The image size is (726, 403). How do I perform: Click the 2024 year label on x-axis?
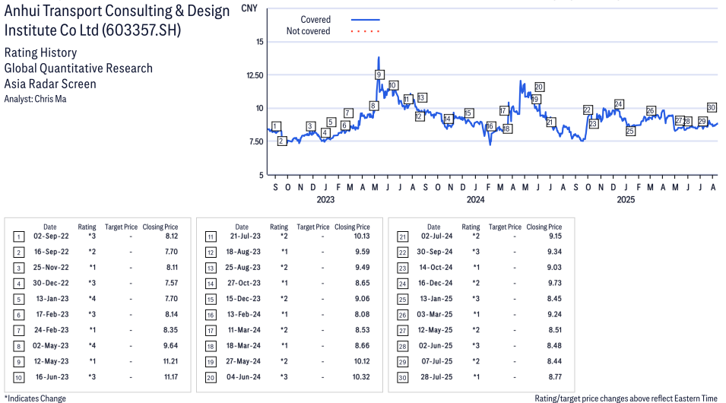(476, 200)
